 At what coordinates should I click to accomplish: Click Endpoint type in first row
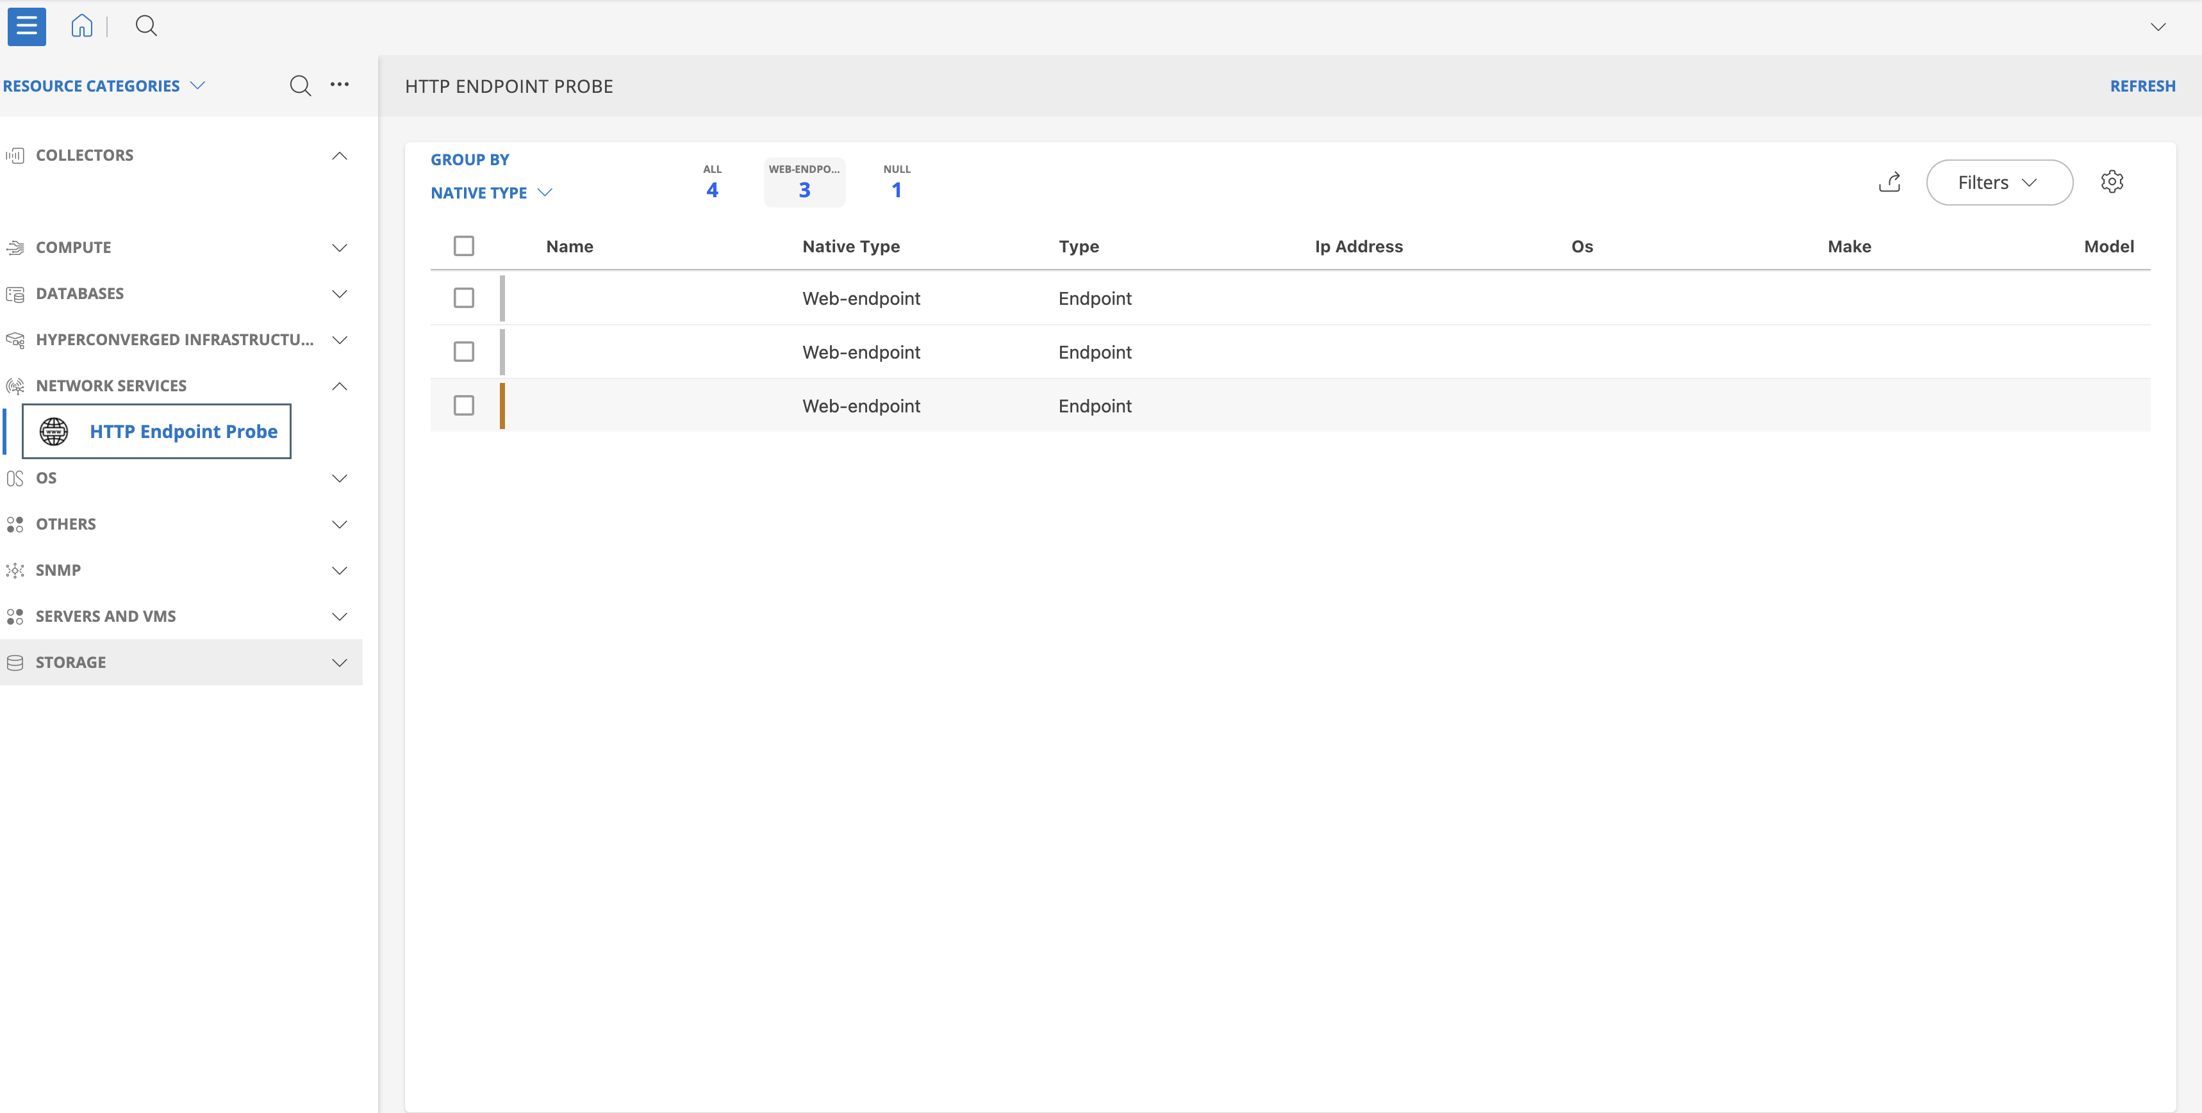1094,298
